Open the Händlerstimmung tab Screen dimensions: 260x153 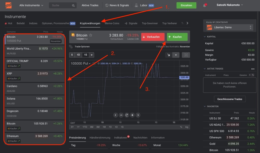(x=100, y=138)
